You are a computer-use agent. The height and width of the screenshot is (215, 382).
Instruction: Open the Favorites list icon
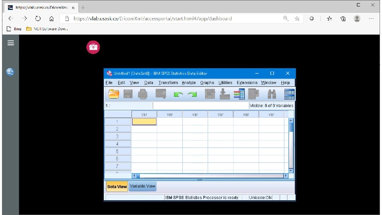[329, 19]
